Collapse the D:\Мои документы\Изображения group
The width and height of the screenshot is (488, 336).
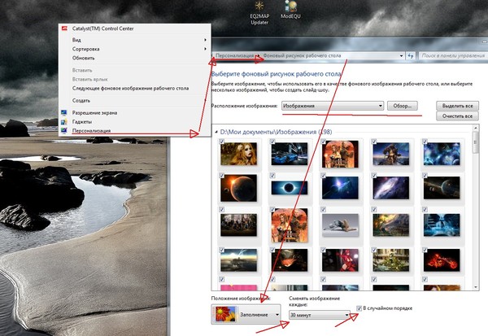point(216,132)
